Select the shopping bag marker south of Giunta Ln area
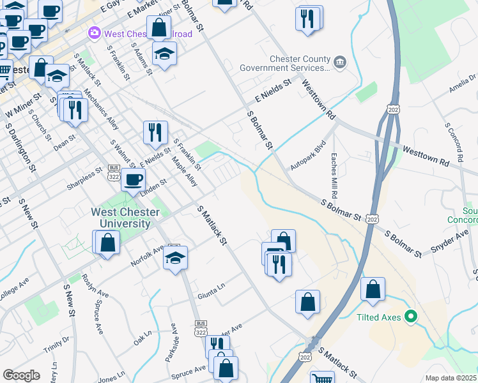The image size is (478, 383). tap(307, 304)
